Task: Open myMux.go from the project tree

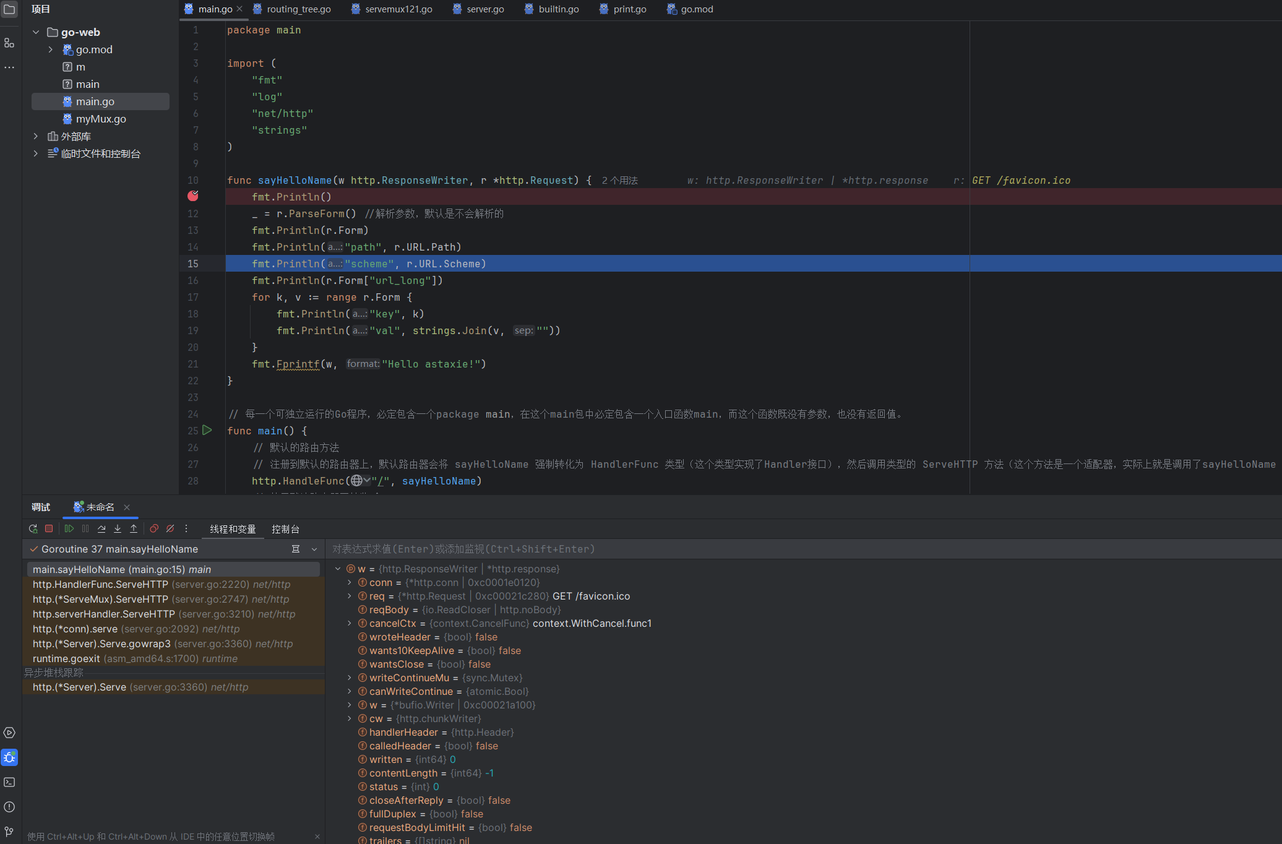Action: (x=101, y=119)
